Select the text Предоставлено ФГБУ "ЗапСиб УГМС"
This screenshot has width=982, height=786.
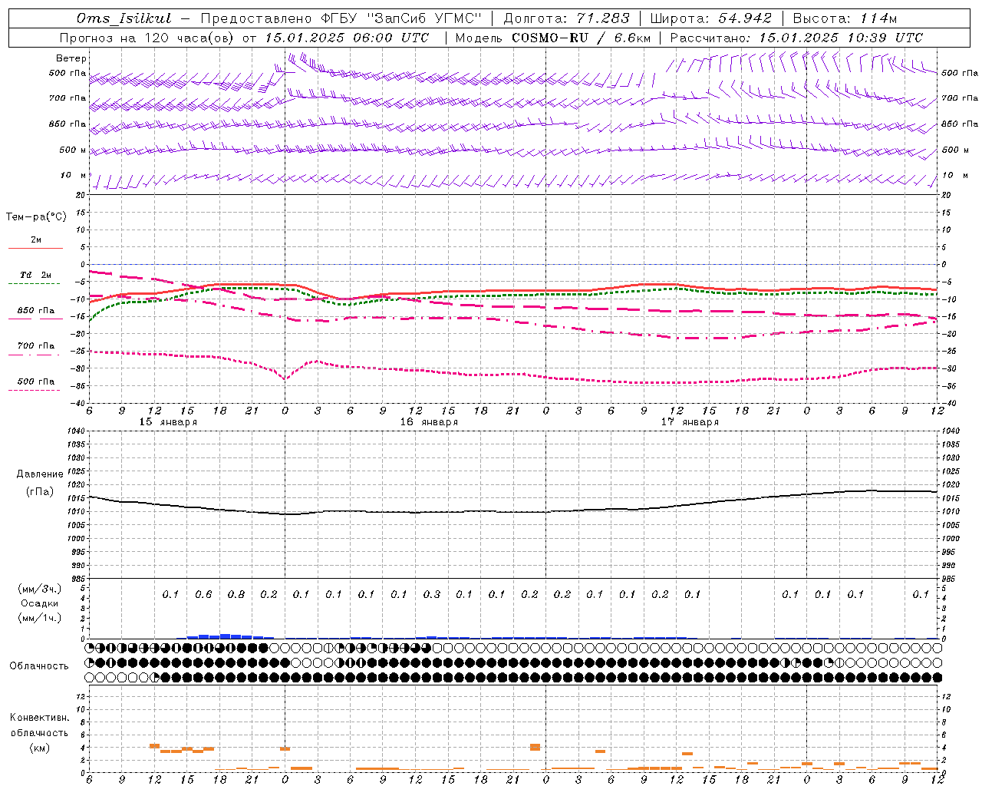pos(341,18)
